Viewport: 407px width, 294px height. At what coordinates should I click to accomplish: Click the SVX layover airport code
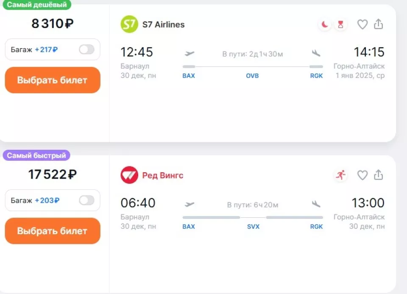253,227
